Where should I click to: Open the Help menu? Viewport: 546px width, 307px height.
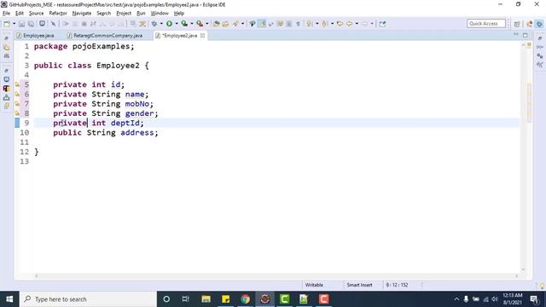coord(179,14)
